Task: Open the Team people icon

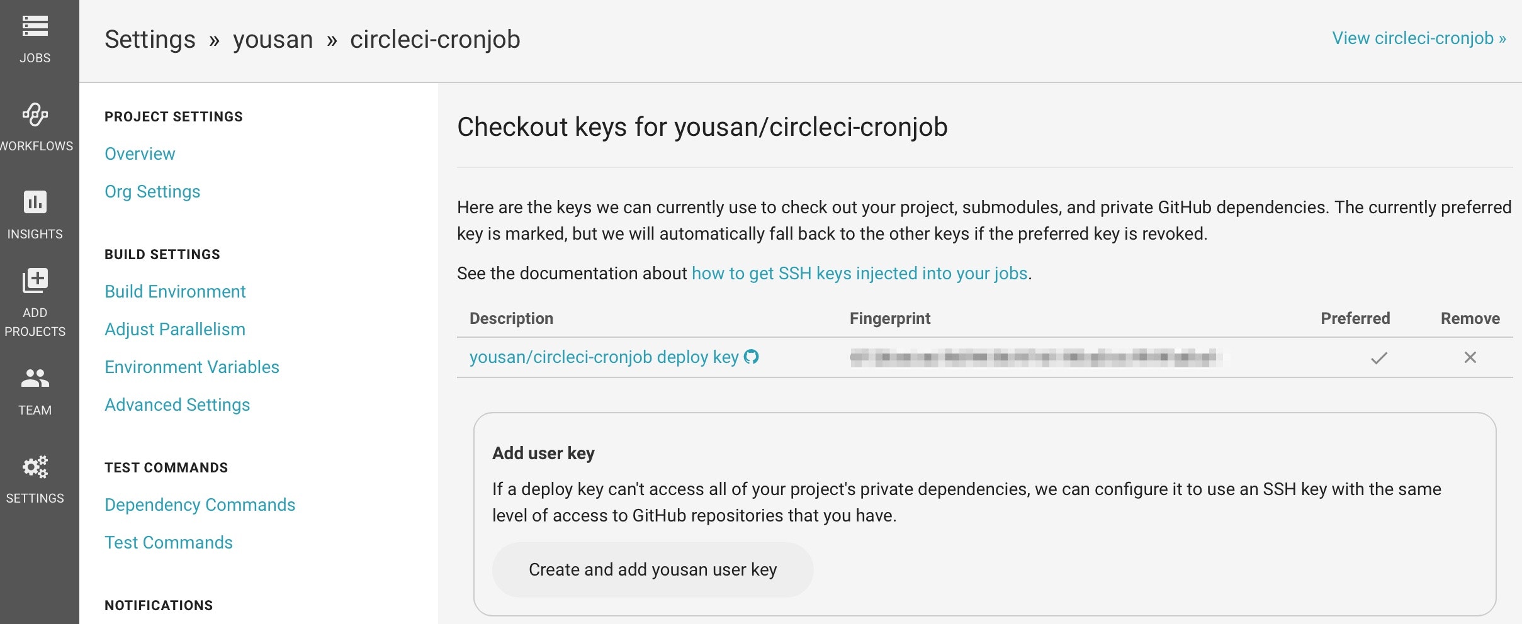Action: coord(35,378)
